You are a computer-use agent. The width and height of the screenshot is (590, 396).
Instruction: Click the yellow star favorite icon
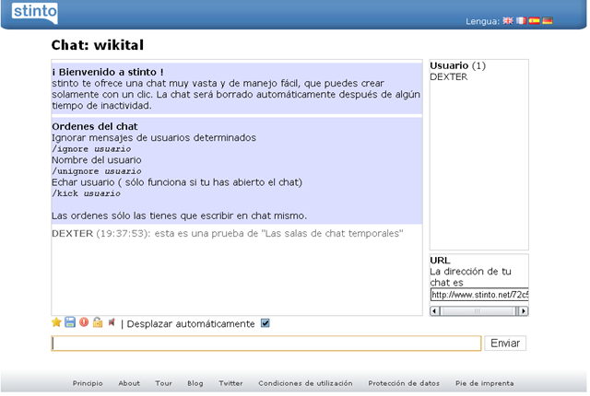(56, 322)
